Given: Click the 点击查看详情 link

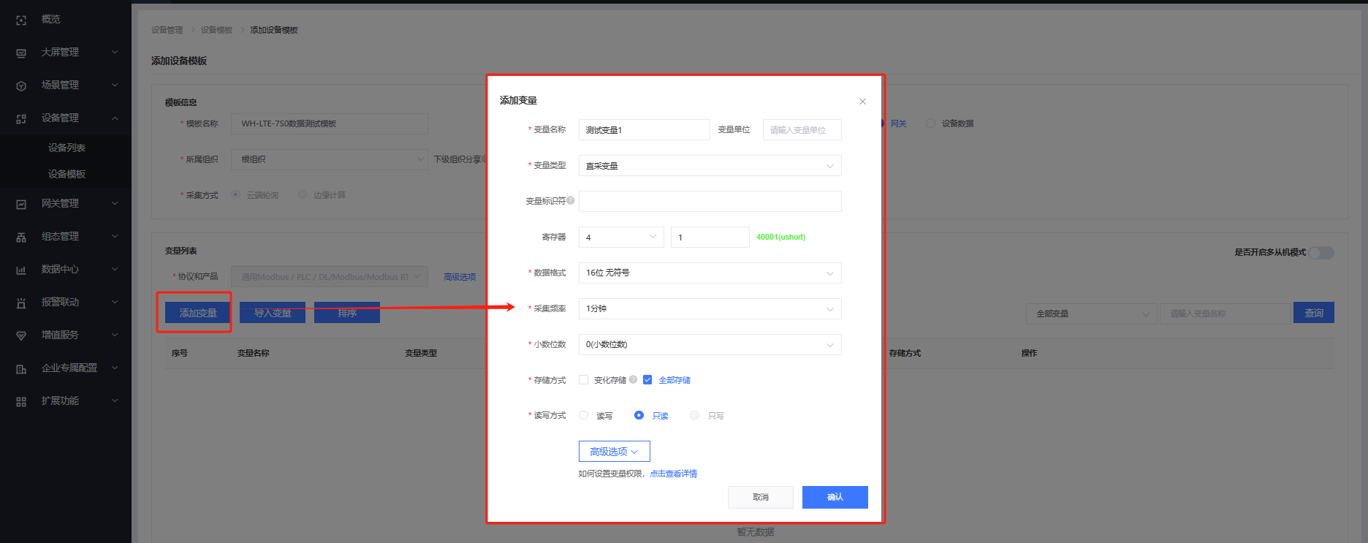Looking at the screenshot, I should click(x=673, y=474).
